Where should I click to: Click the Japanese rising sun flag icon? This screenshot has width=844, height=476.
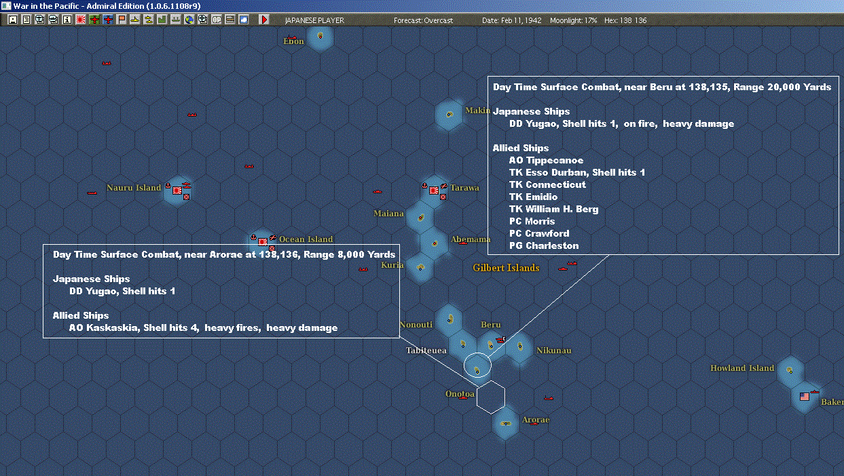(80, 20)
